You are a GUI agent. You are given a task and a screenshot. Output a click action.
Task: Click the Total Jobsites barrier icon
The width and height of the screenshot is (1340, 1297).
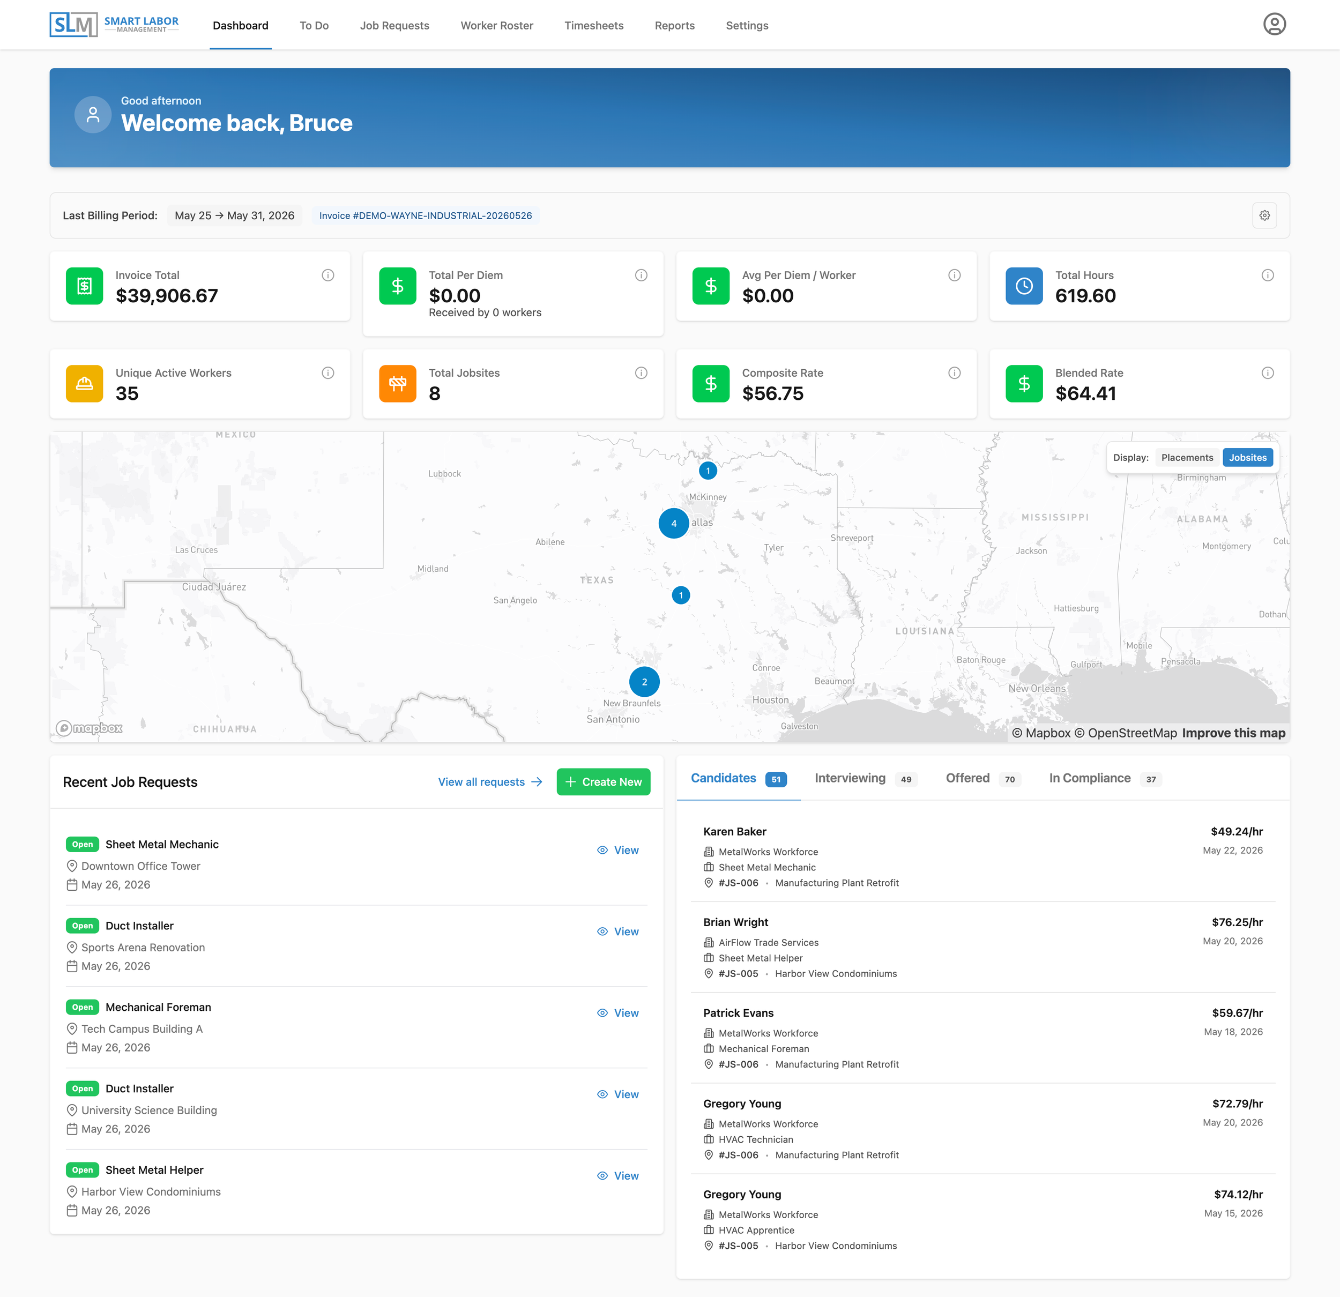[397, 384]
